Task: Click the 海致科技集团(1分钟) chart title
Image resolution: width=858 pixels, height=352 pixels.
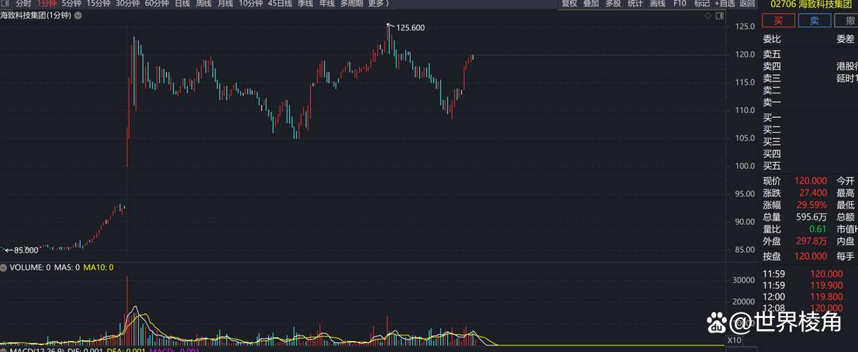Action: (35, 14)
